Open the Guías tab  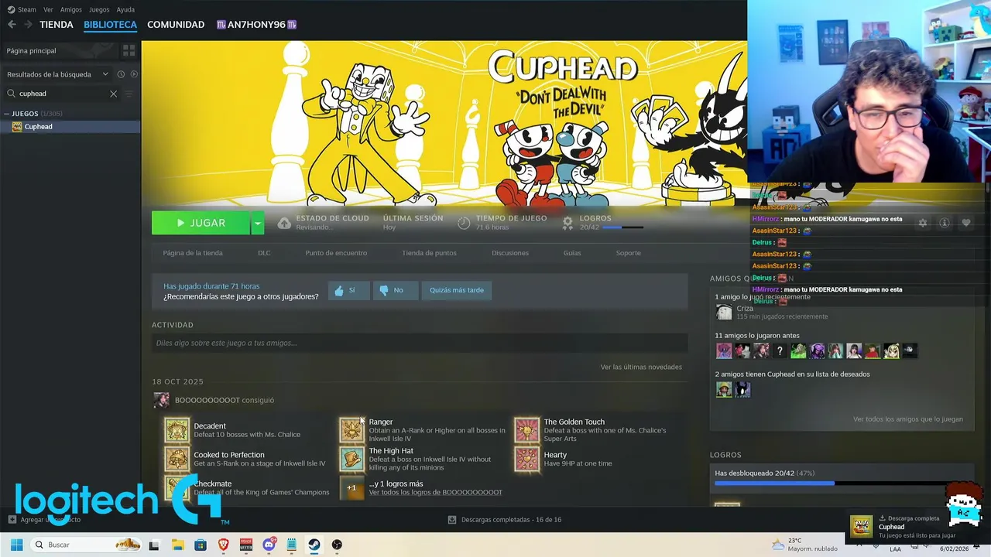[572, 253]
